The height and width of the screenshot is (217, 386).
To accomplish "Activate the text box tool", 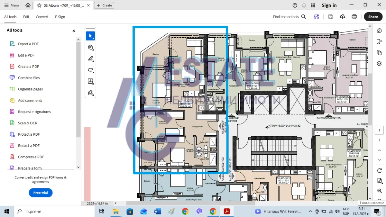I will point(90,81).
